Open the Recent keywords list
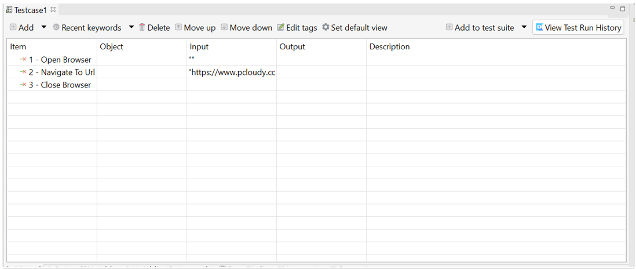Viewport: 636px width, 269px height. click(87, 28)
